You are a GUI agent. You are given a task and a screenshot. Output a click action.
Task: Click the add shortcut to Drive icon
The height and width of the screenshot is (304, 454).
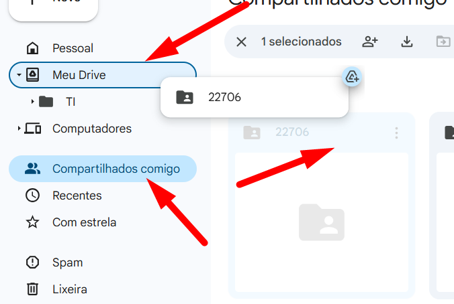tap(352, 78)
